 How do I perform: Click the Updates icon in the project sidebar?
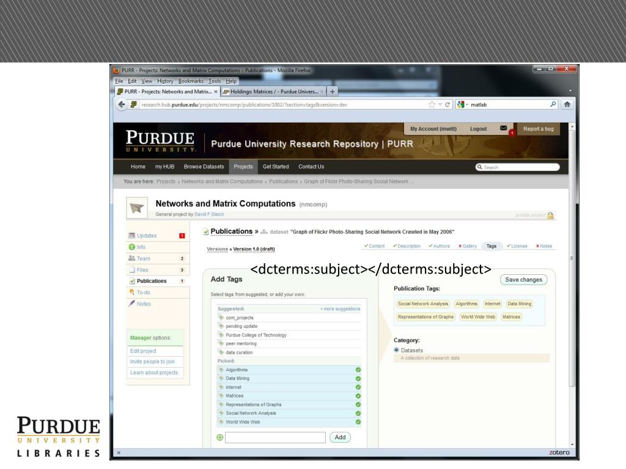132,236
